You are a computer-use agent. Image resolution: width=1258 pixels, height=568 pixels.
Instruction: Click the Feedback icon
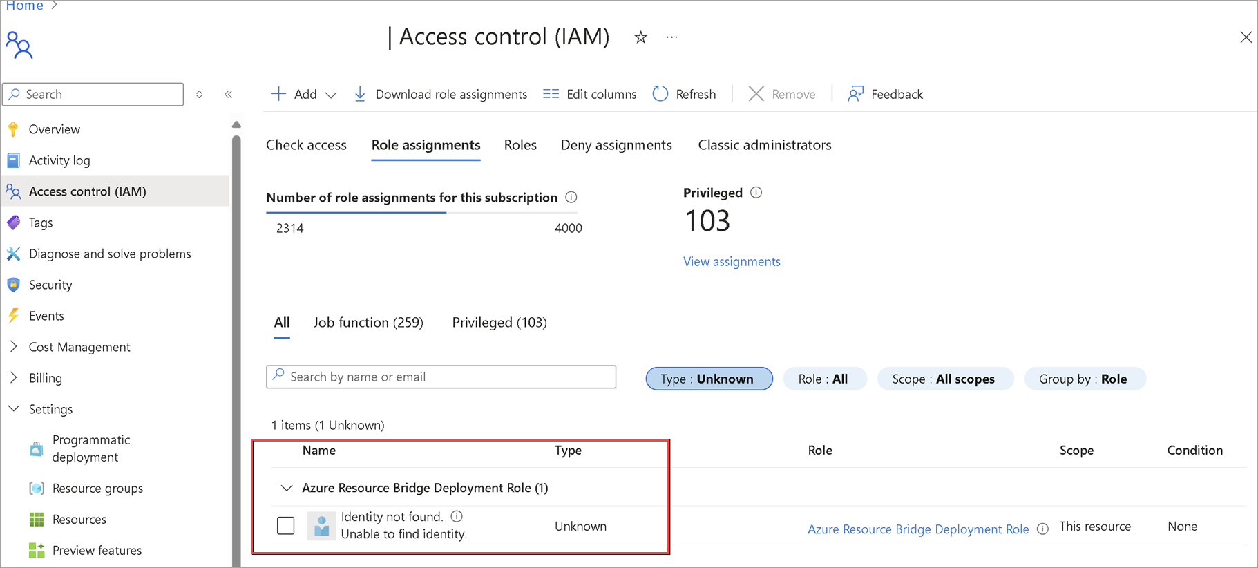pos(855,94)
